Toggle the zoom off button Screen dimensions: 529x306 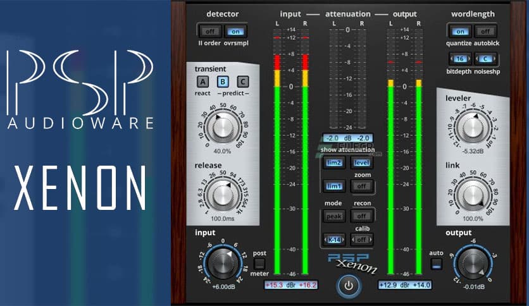click(362, 186)
